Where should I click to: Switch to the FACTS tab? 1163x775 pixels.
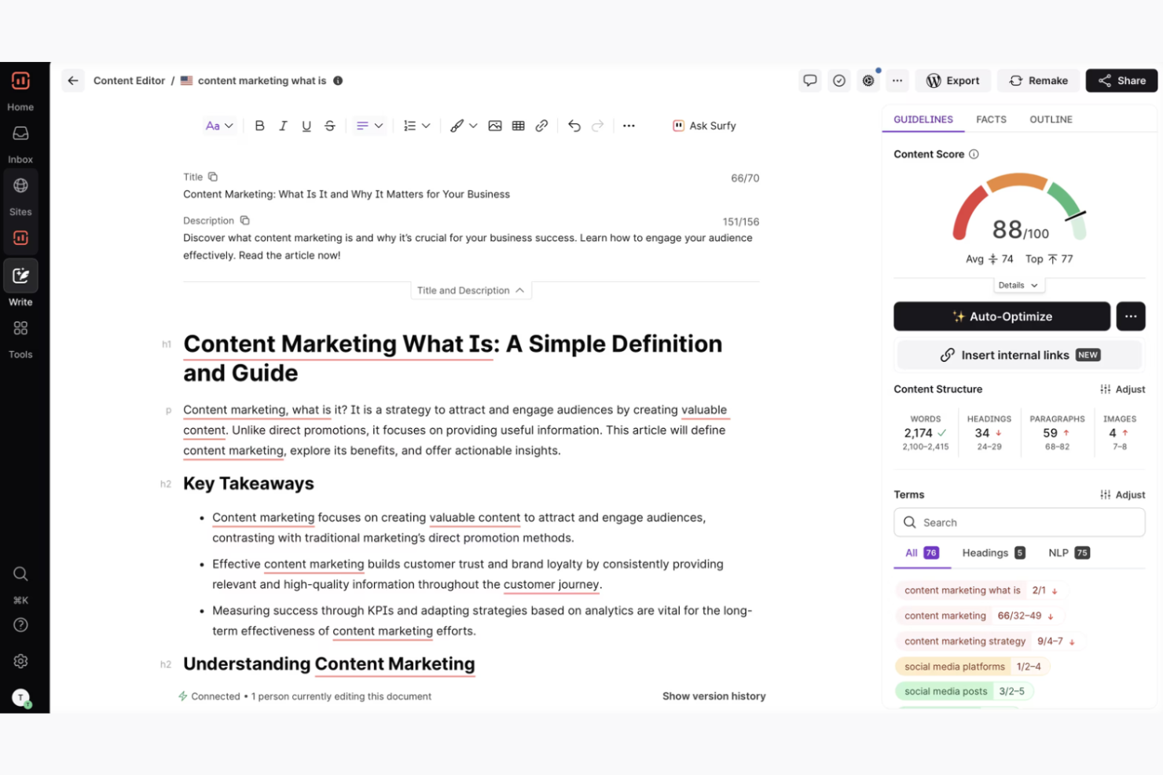(x=991, y=119)
